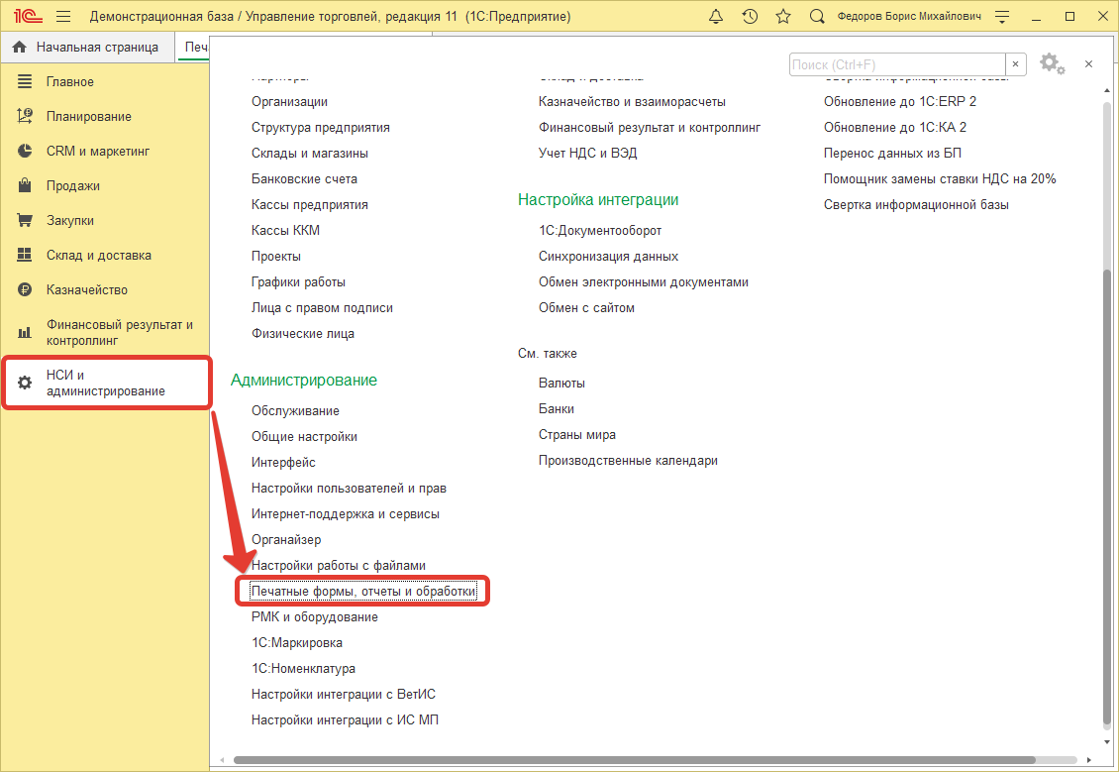This screenshot has height=772, width=1119.
Task: Click into the Поиск (Ctrl+F) field
Action: tap(896, 64)
